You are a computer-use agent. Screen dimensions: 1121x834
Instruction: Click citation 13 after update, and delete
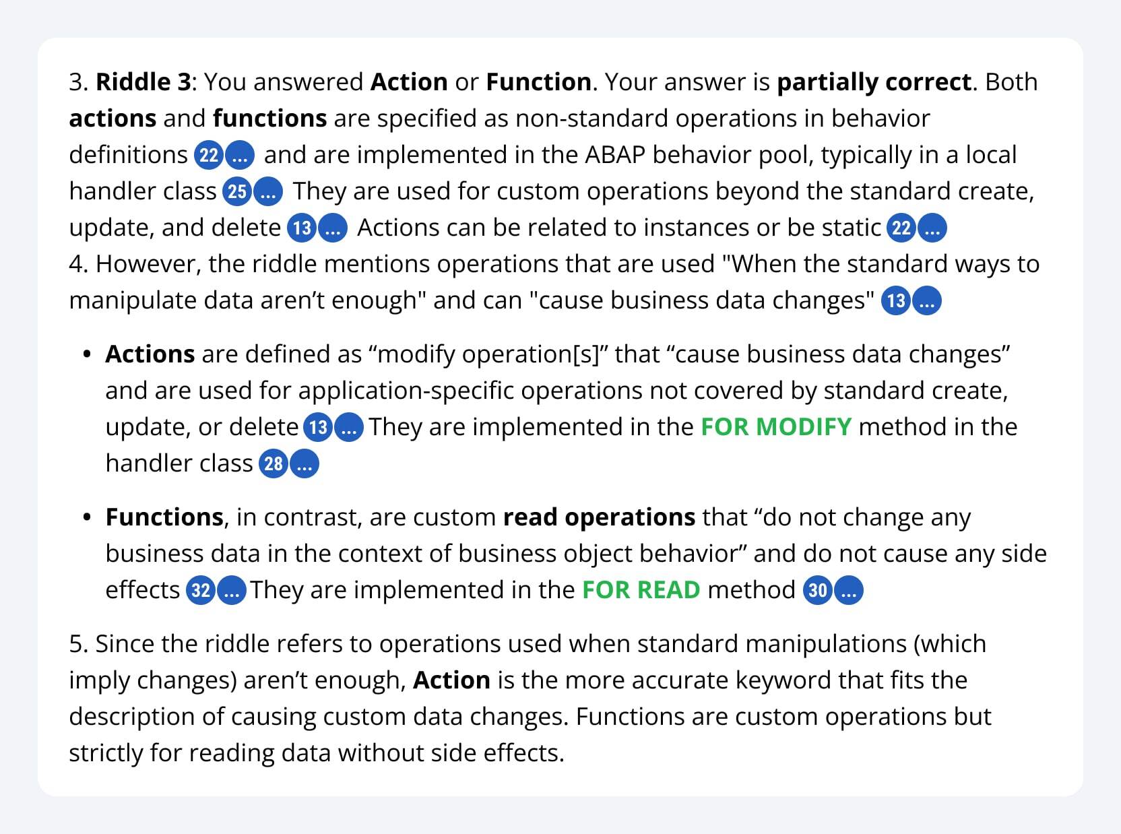pos(302,228)
